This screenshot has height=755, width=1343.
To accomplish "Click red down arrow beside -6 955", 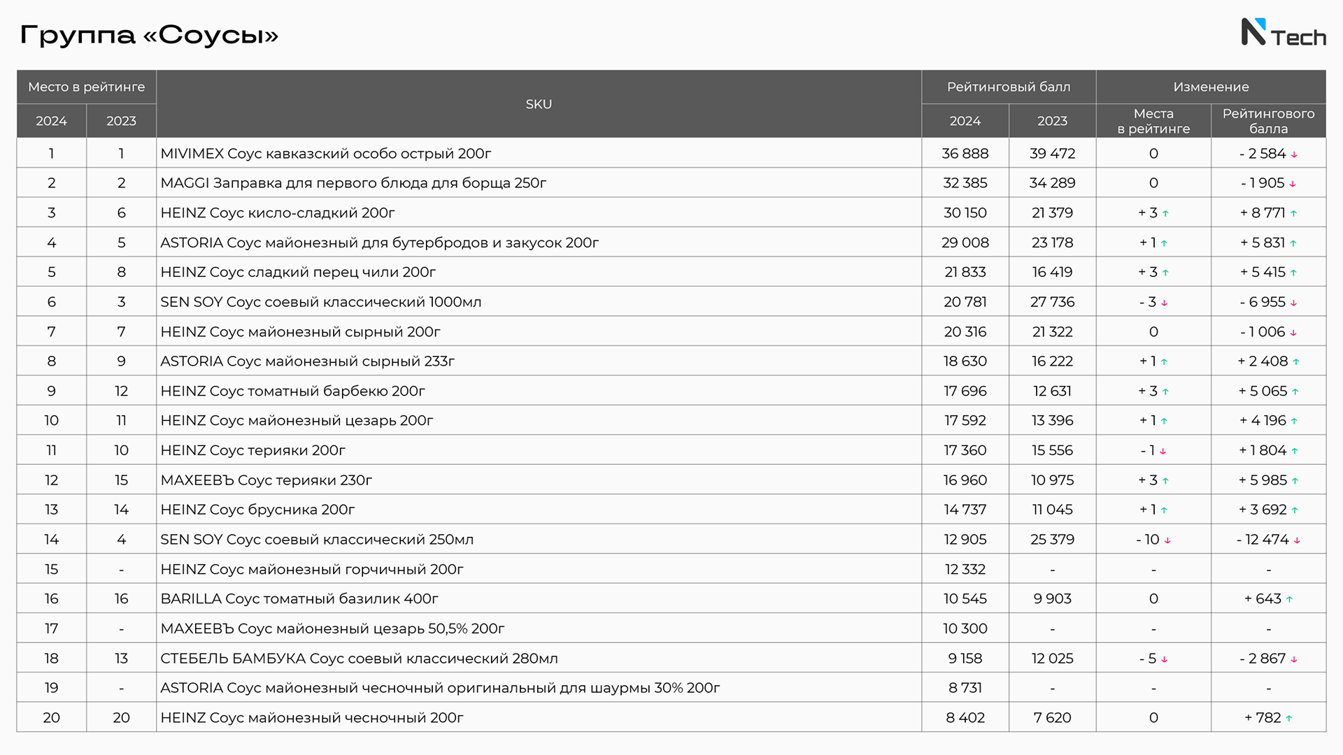I will point(1294,303).
